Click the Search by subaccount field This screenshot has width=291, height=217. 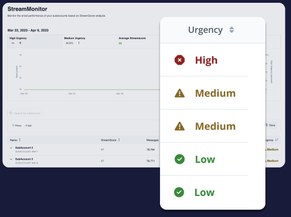pos(24,114)
